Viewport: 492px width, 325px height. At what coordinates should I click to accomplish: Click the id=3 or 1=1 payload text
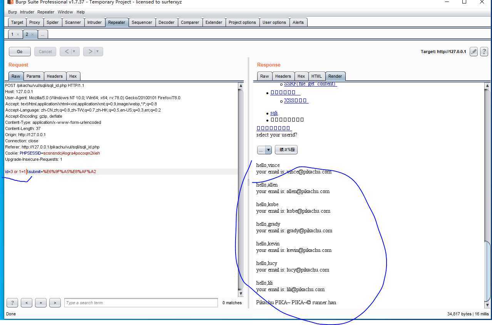click(x=16, y=172)
